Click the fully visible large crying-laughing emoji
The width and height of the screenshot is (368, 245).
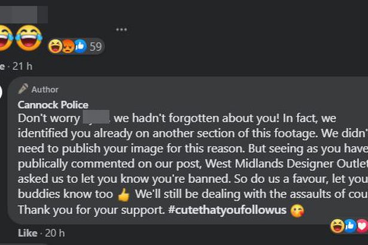pyautogui.click(x=29, y=38)
